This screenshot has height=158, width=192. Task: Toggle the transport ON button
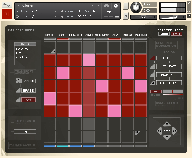pos(28,99)
